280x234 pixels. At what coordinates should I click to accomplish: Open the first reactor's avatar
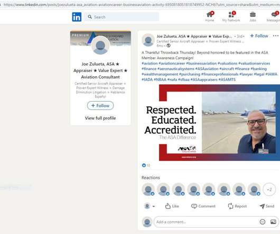pos(148,190)
